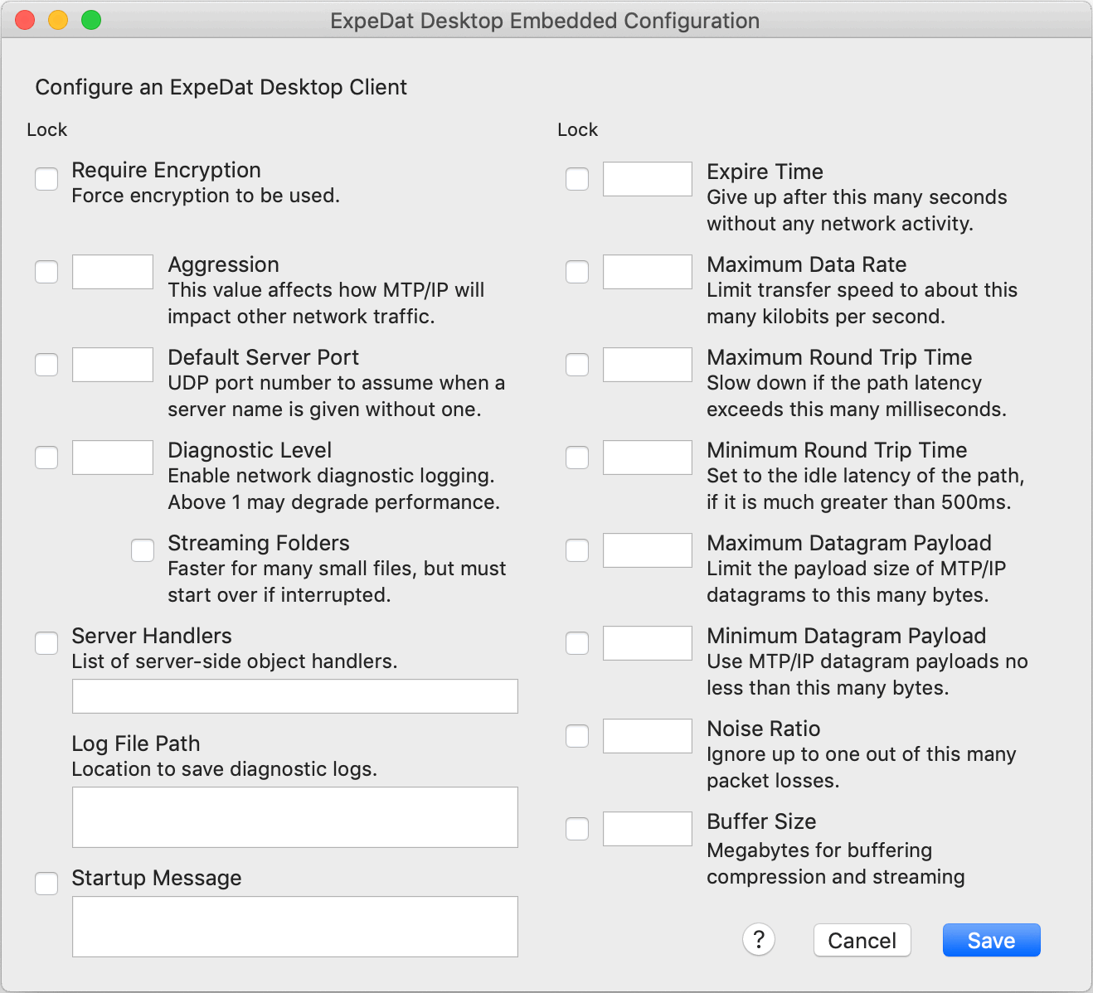
Task: Enable Streaming Folders
Action: click(142, 550)
